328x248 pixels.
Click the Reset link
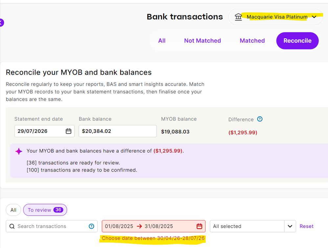[x=306, y=226]
